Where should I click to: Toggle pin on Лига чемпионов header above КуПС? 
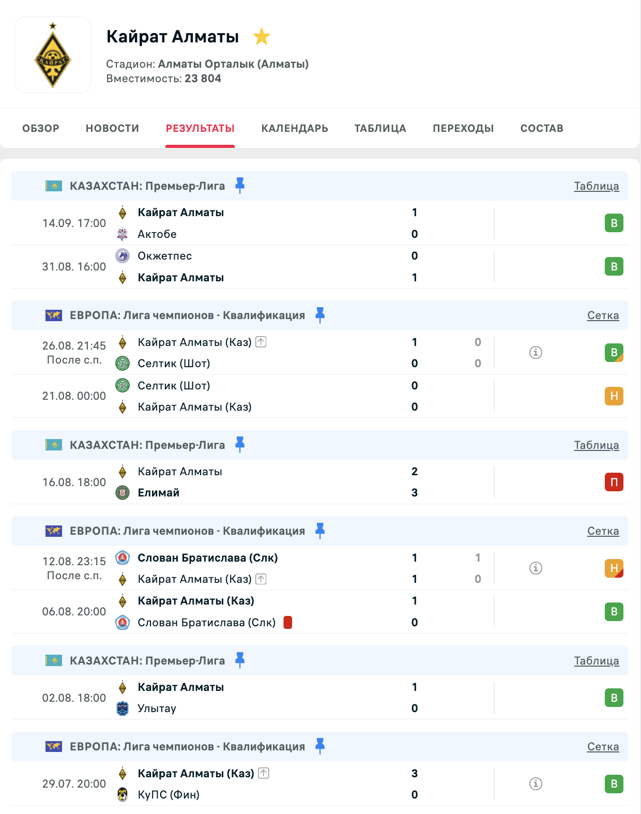320,746
